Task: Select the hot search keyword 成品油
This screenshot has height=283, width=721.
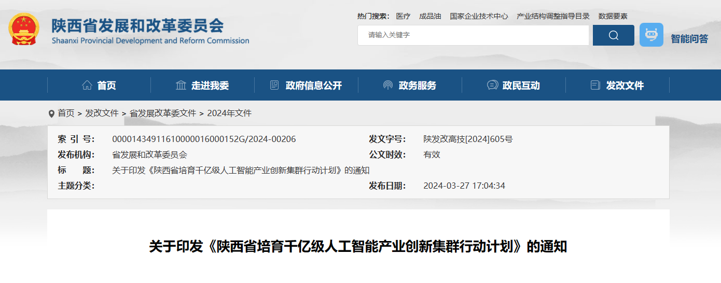Action: [430, 16]
